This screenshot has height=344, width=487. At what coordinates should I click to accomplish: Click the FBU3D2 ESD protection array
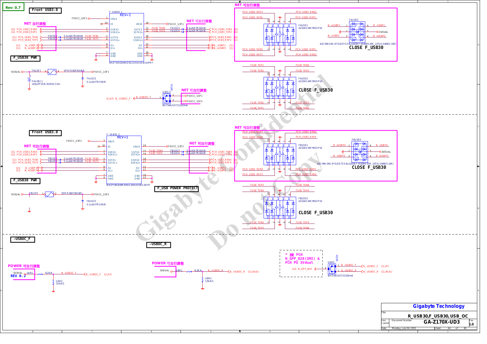click(x=280, y=207)
